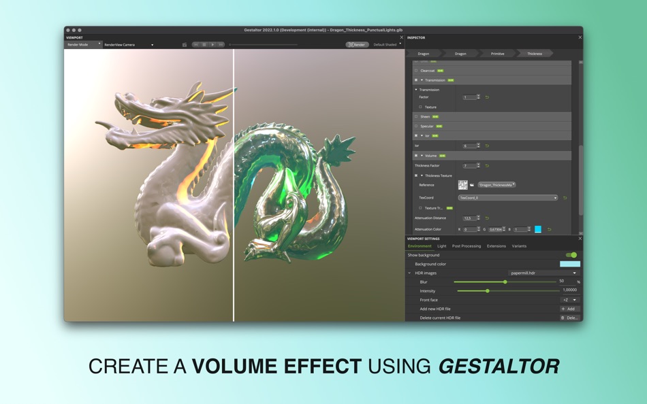The width and height of the screenshot is (647, 404).
Task: Click the Inspector panel scrollbar
Action: click(x=580, y=180)
